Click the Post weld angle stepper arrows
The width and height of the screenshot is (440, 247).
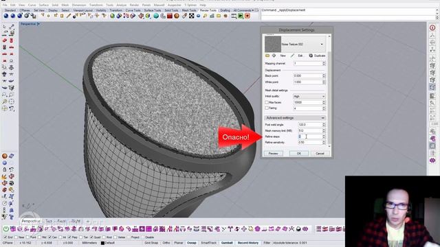324,125
